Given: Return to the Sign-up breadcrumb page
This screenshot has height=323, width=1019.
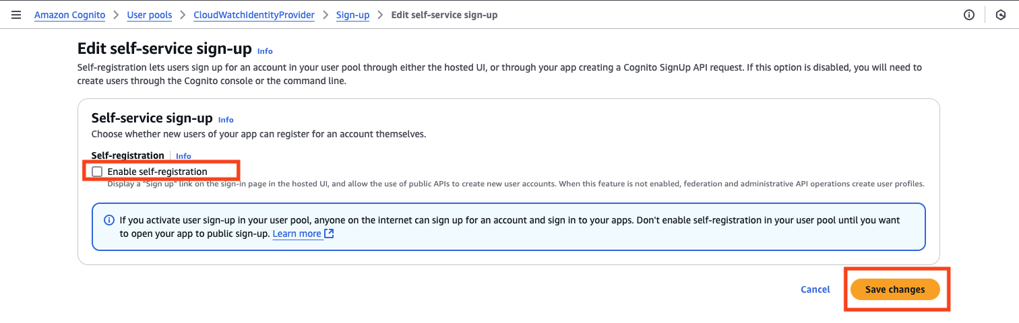Looking at the screenshot, I should (x=352, y=15).
